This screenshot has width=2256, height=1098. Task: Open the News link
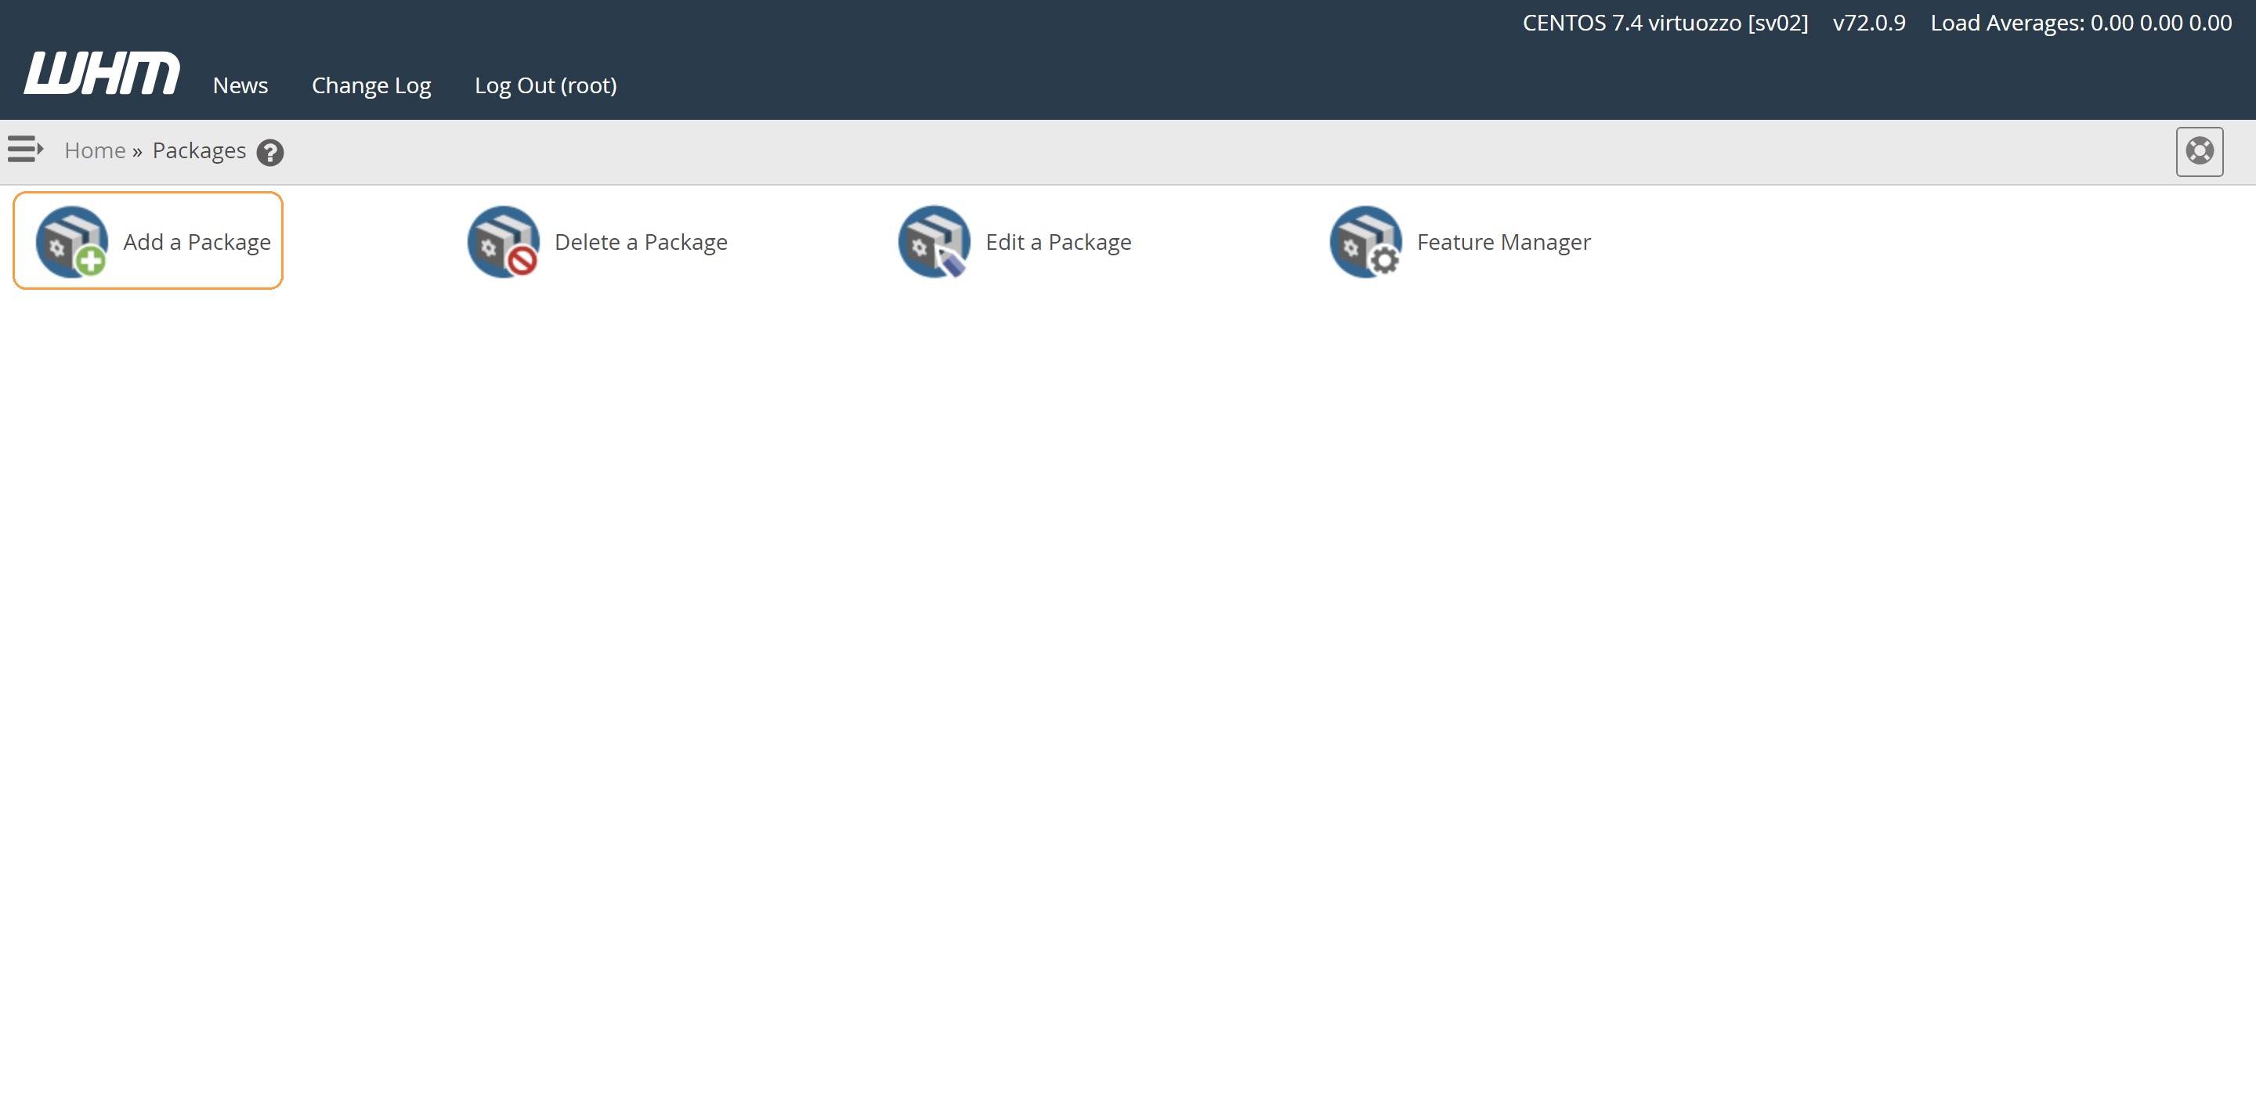[x=240, y=86]
